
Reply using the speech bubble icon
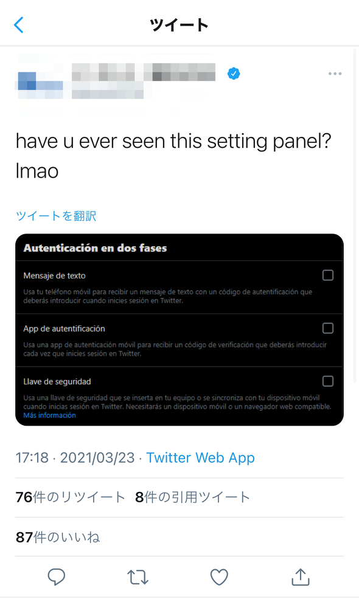point(56,577)
